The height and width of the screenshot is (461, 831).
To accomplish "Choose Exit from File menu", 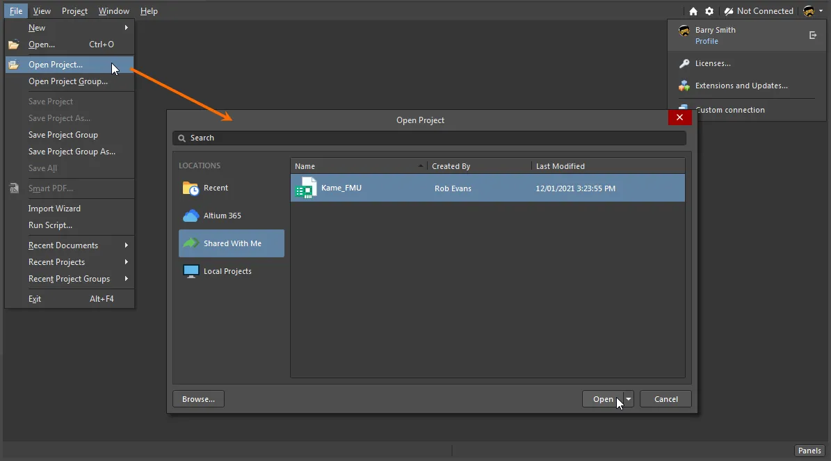I will point(70,299).
